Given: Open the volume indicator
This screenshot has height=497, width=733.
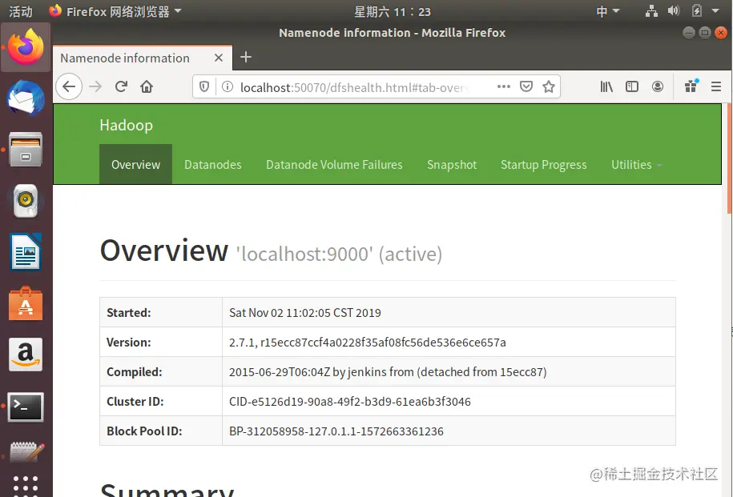Looking at the screenshot, I should point(674,10).
